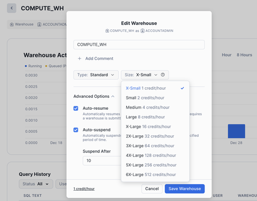Viewport: 257px width, 201px height.
Task: Click the Running legend item
Action: 34,66
